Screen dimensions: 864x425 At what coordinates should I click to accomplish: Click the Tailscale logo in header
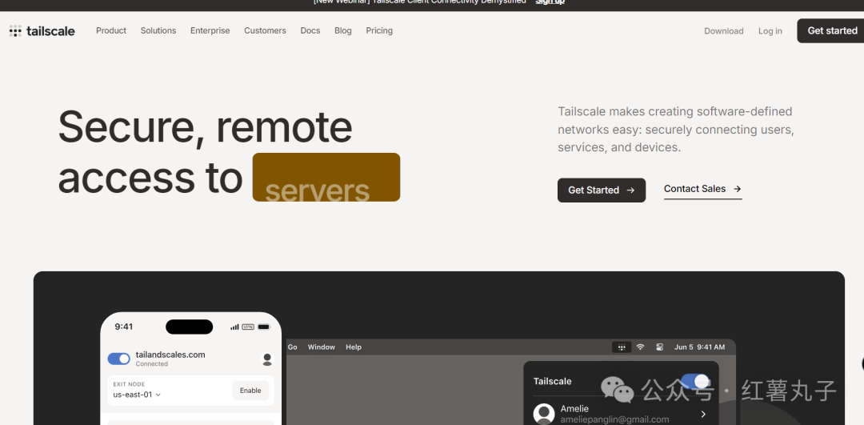(42, 31)
